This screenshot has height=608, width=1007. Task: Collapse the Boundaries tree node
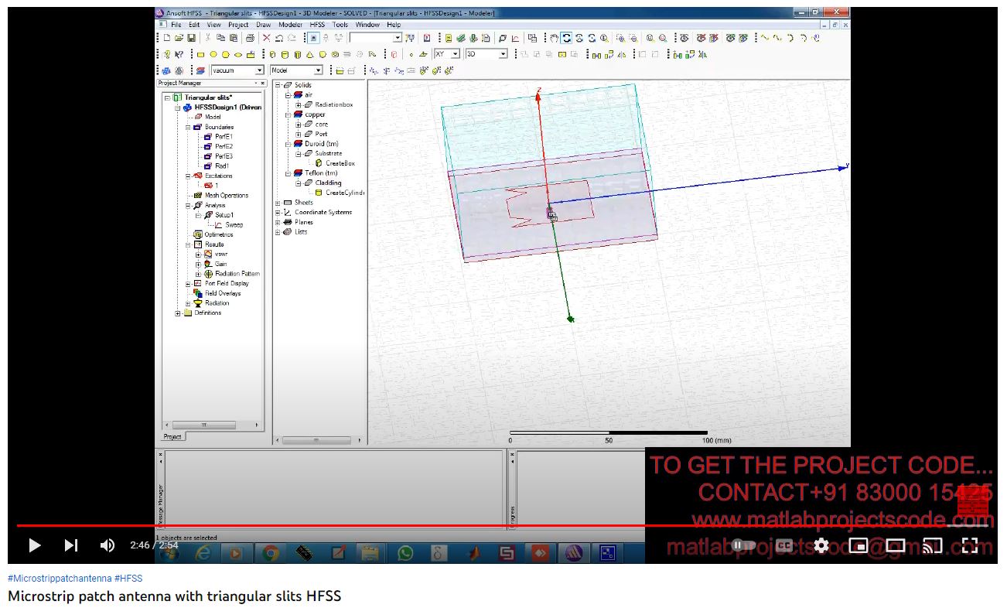point(188,127)
